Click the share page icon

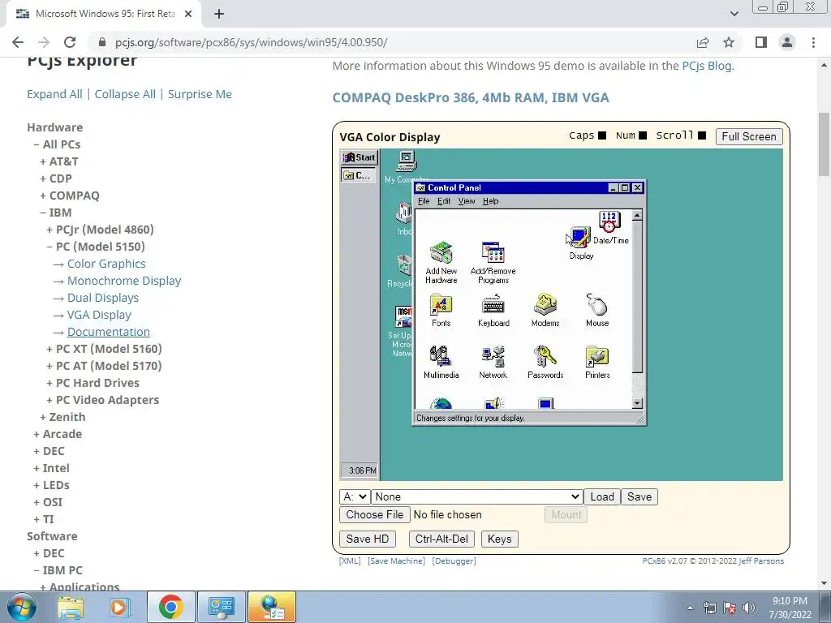pos(703,42)
